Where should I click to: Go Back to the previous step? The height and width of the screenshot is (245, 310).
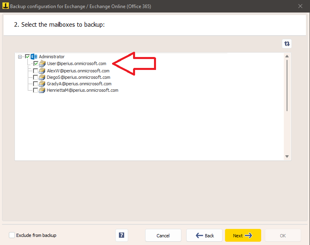click(x=204, y=235)
